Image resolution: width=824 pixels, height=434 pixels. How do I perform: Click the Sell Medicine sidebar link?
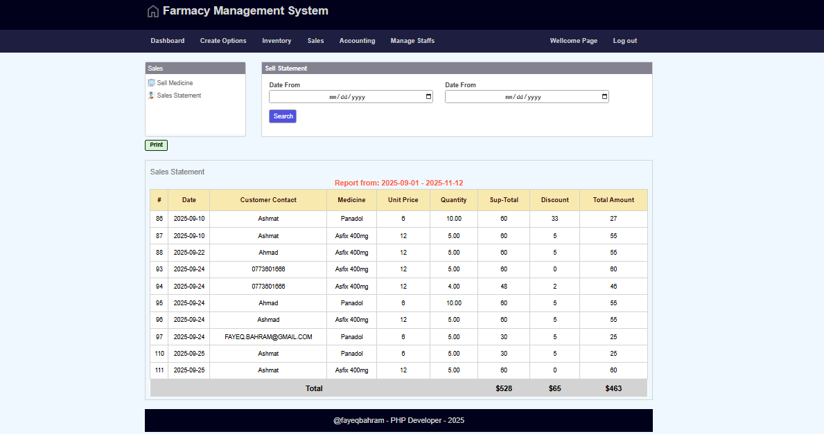coord(175,83)
